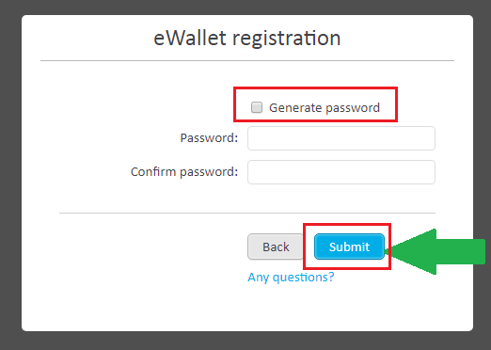This screenshot has height=350, width=491.
Task: Click the word eWallet in the title
Action: click(190, 38)
